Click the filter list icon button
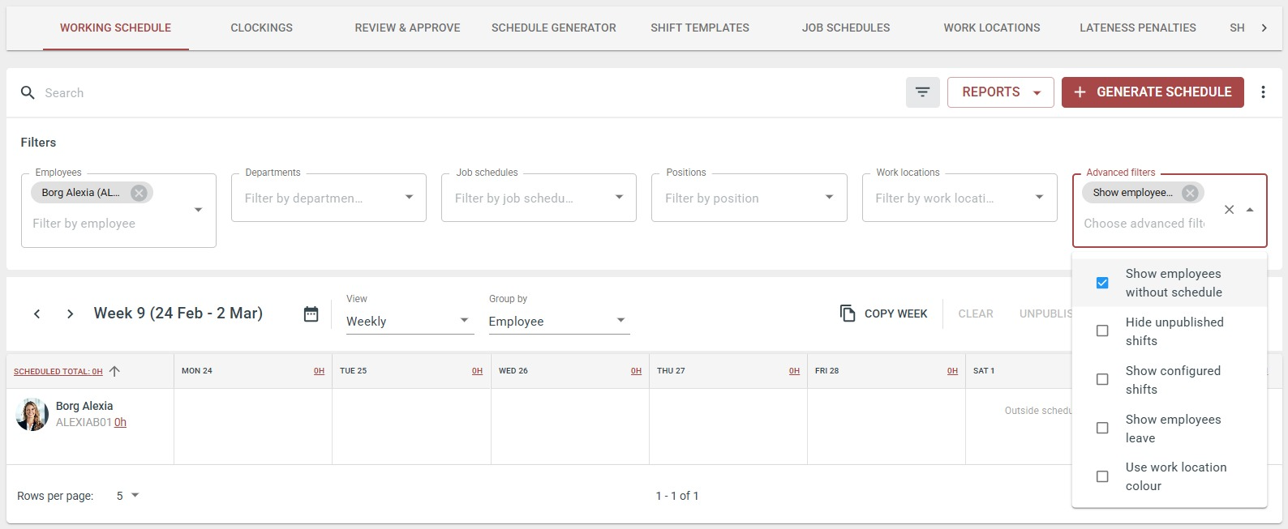The height and width of the screenshot is (529, 1288). 922,92
